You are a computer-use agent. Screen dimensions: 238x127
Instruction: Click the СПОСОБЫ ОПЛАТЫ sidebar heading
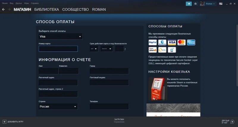click(x=165, y=26)
